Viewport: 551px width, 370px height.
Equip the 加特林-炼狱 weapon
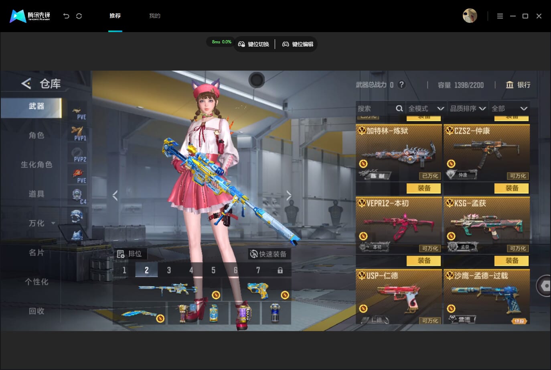tap(424, 188)
